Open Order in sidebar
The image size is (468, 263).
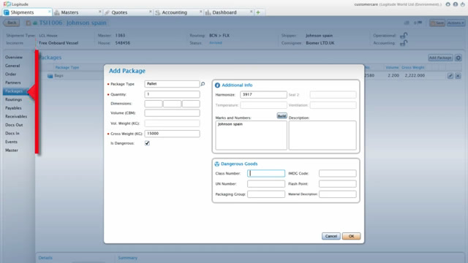pos(11,74)
